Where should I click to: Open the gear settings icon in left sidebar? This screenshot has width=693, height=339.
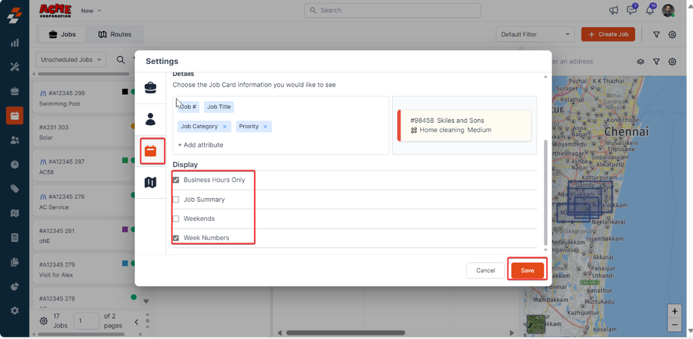coord(15,310)
